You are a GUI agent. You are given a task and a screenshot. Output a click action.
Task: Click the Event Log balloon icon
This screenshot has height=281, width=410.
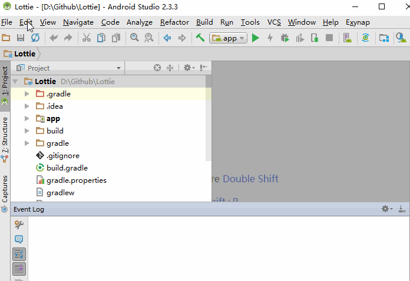click(19, 239)
